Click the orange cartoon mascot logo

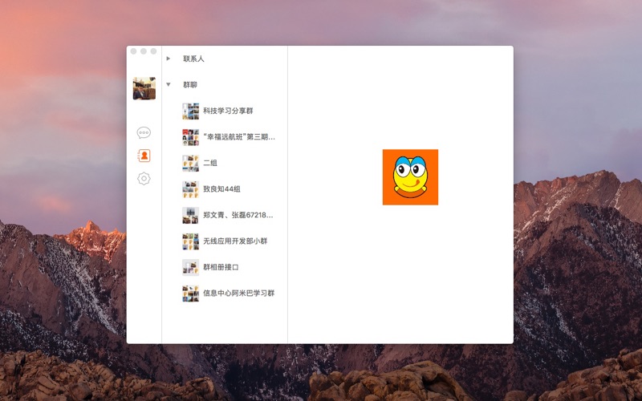(410, 176)
